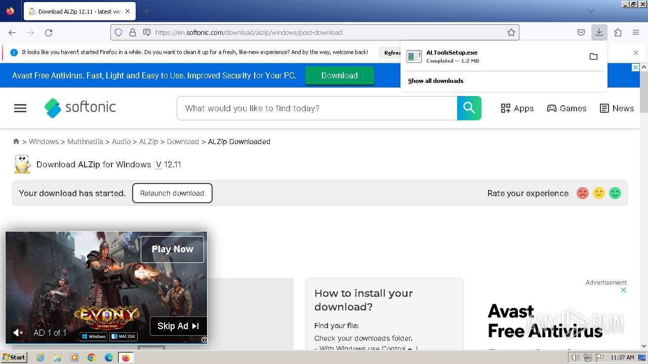Open the Firefox extensions menu

click(618, 32)
